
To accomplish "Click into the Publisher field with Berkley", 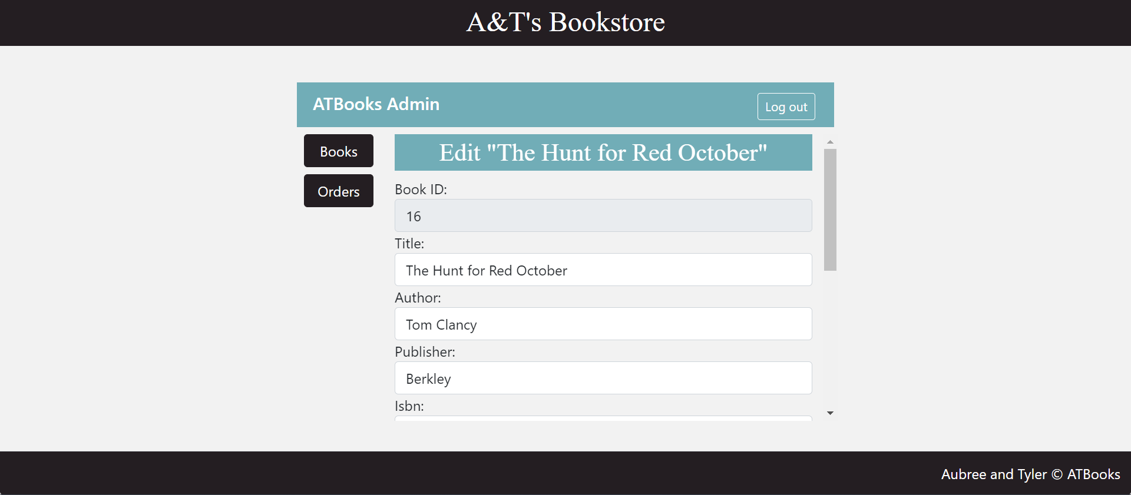I will tap(603, 378).
